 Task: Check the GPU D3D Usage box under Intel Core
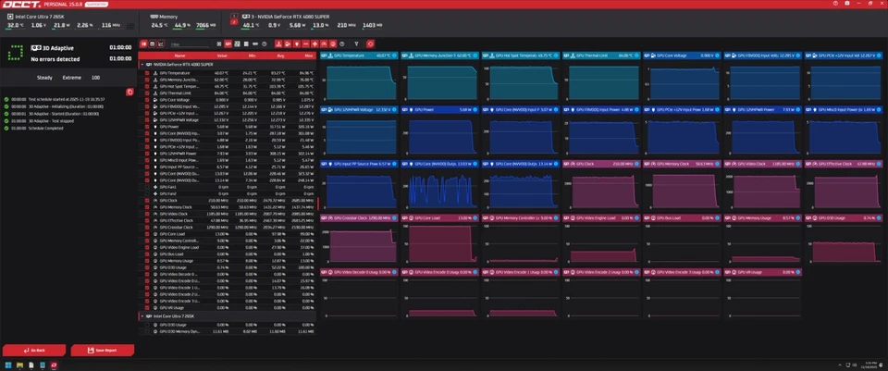(146, 325)
